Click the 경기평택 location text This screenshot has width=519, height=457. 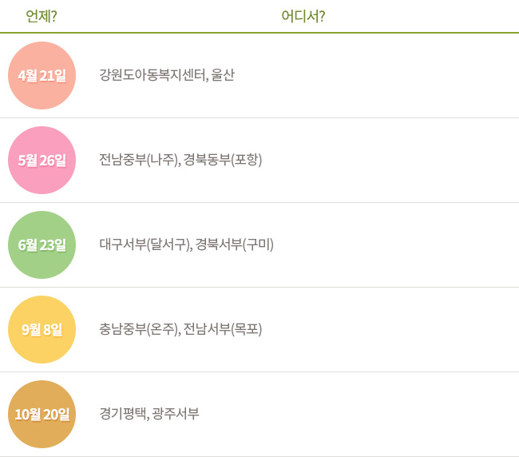tap(122, 414)
